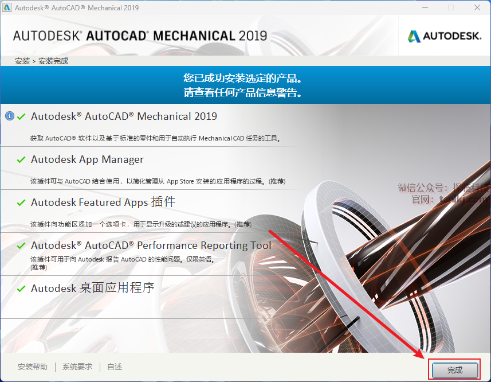Open the 系统要求 link
491x382 pixels.
tap(77, 367)
